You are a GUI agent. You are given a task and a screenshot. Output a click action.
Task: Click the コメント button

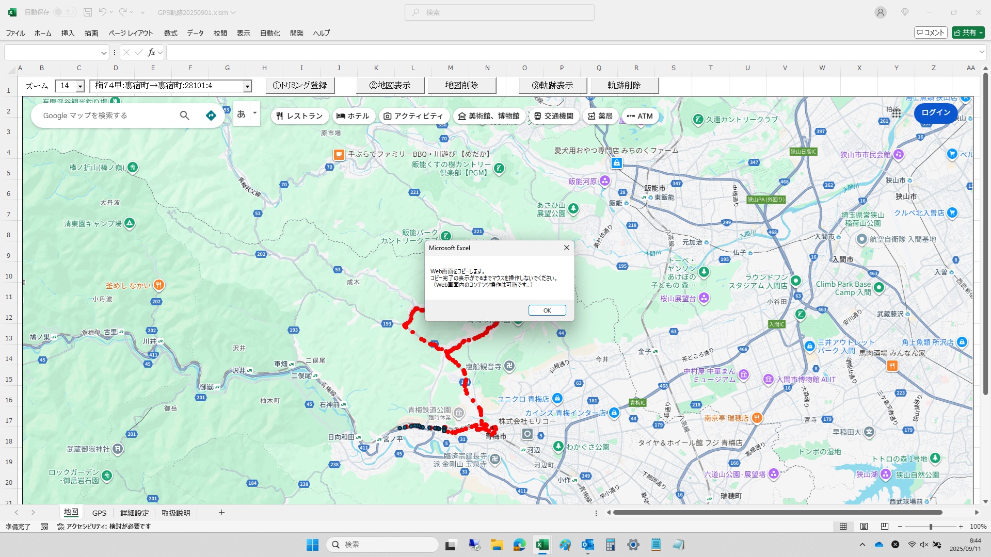[x=931, y=32]
